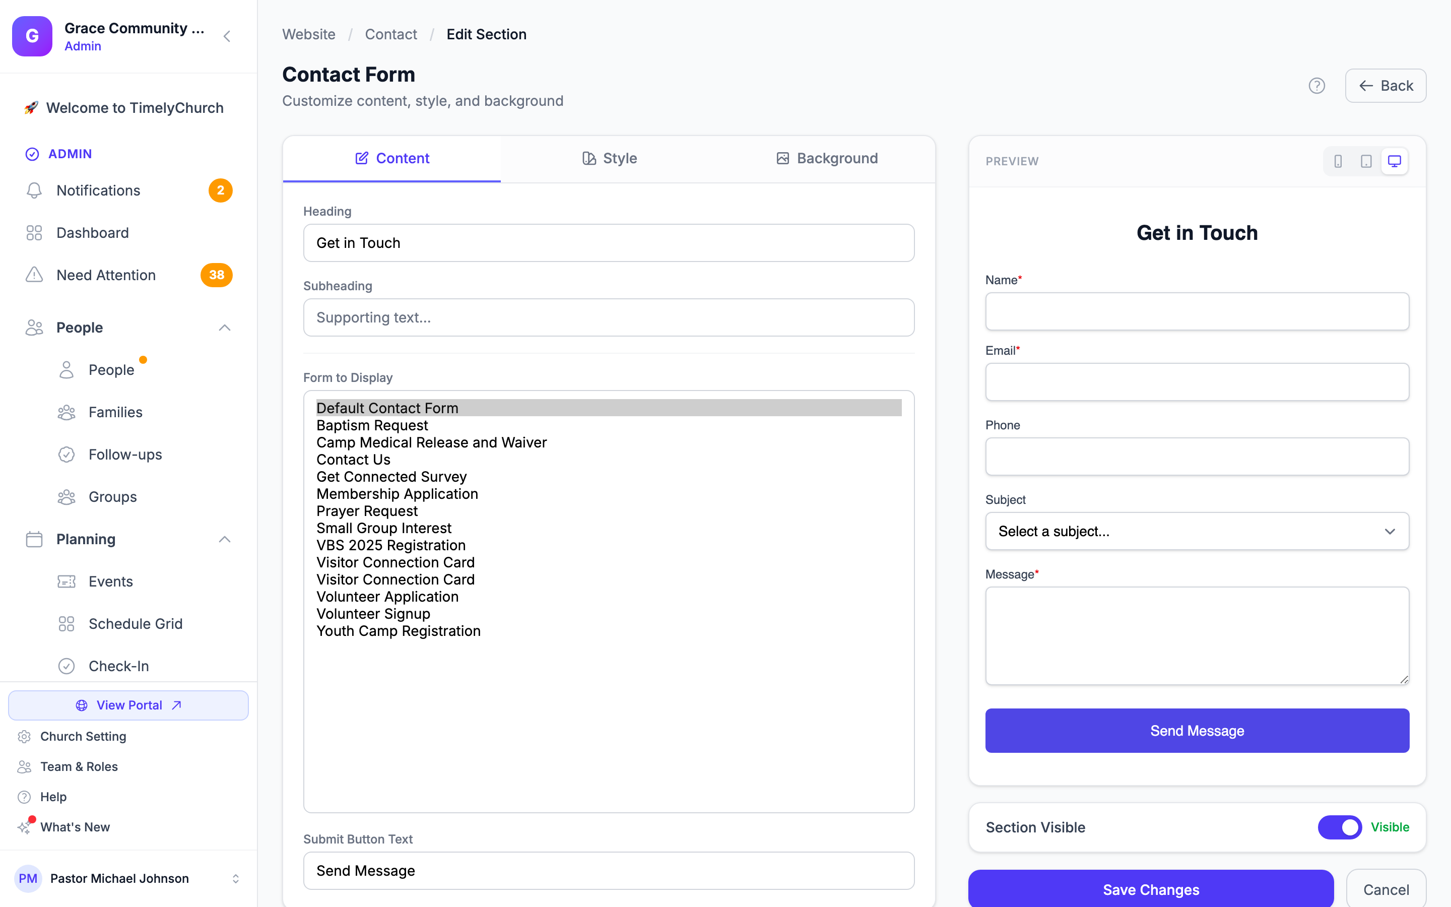Click the Message textarea in preview
The width and height of the screenshot is (1451, 907).
point(1197,635)
